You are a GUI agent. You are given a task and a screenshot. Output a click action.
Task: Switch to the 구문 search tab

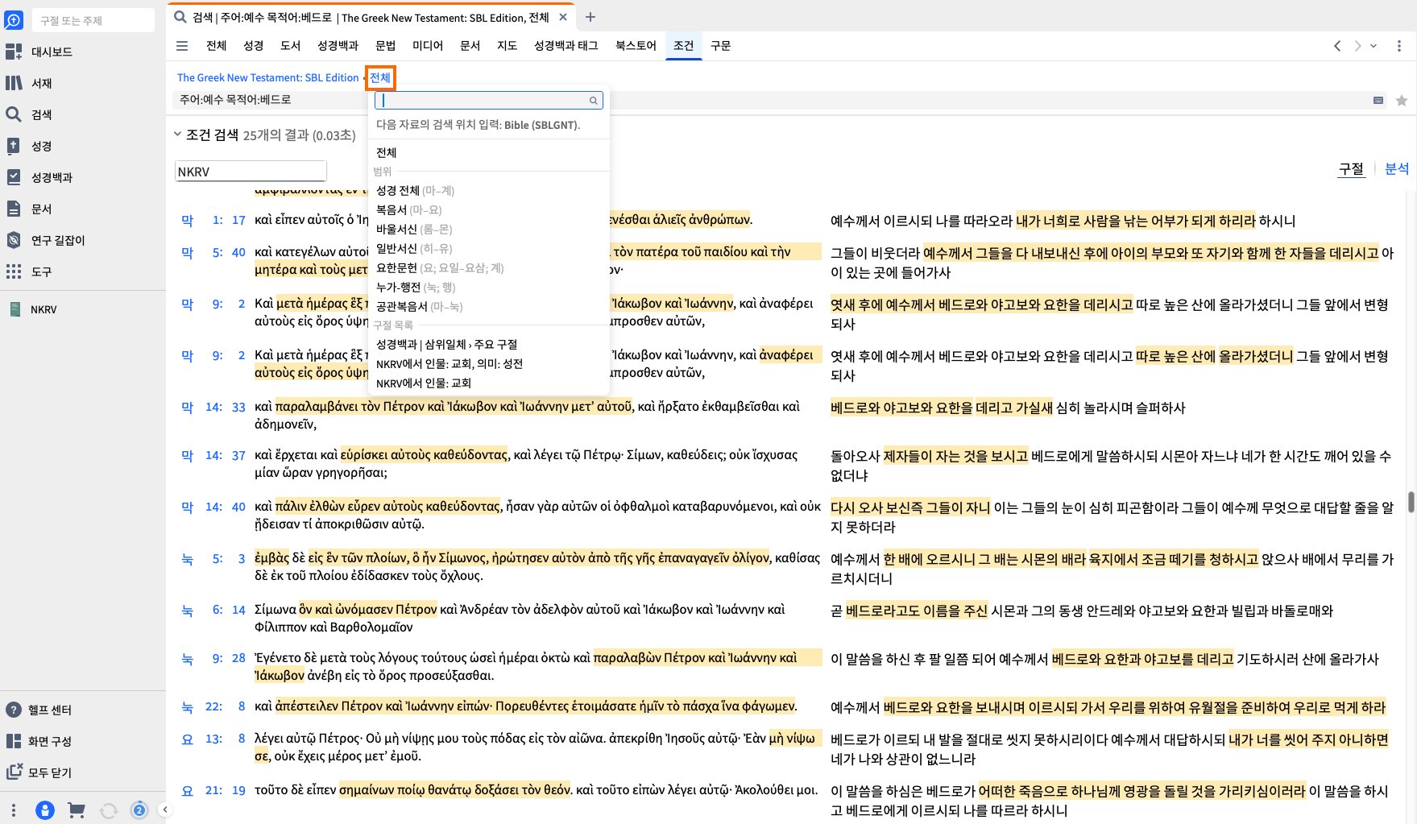(720, 46)
